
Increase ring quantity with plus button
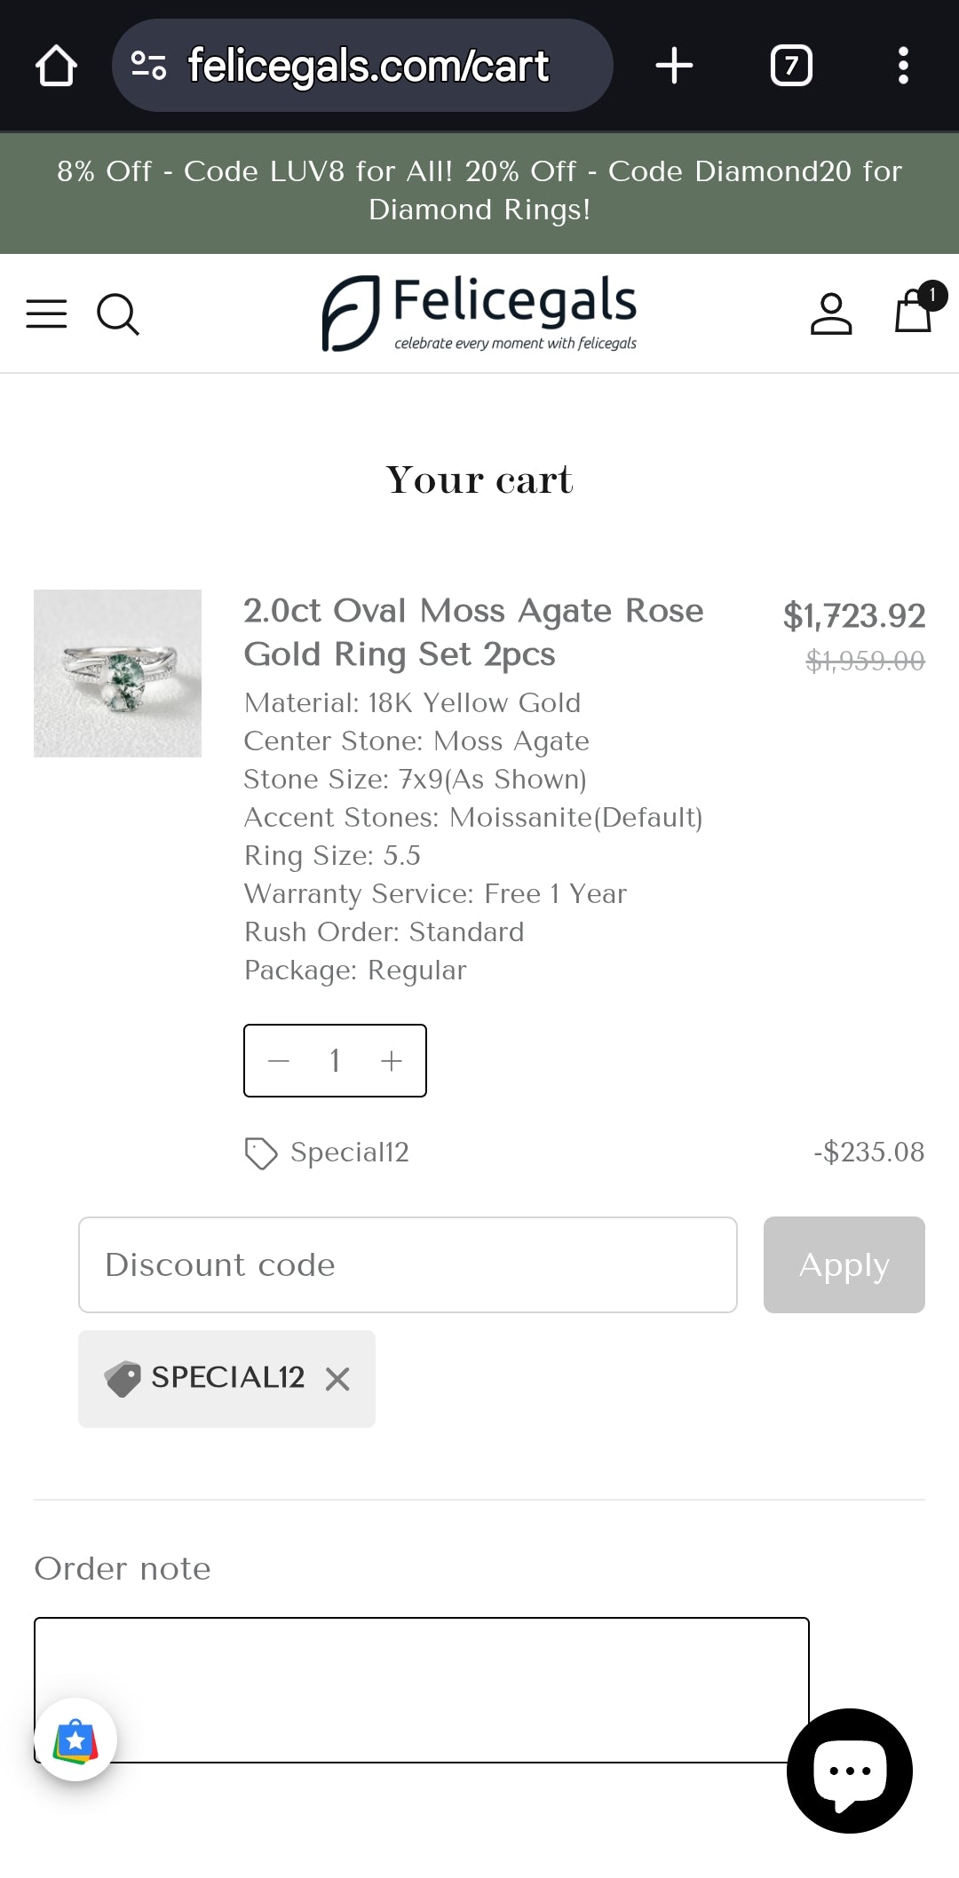[392, 1061]
